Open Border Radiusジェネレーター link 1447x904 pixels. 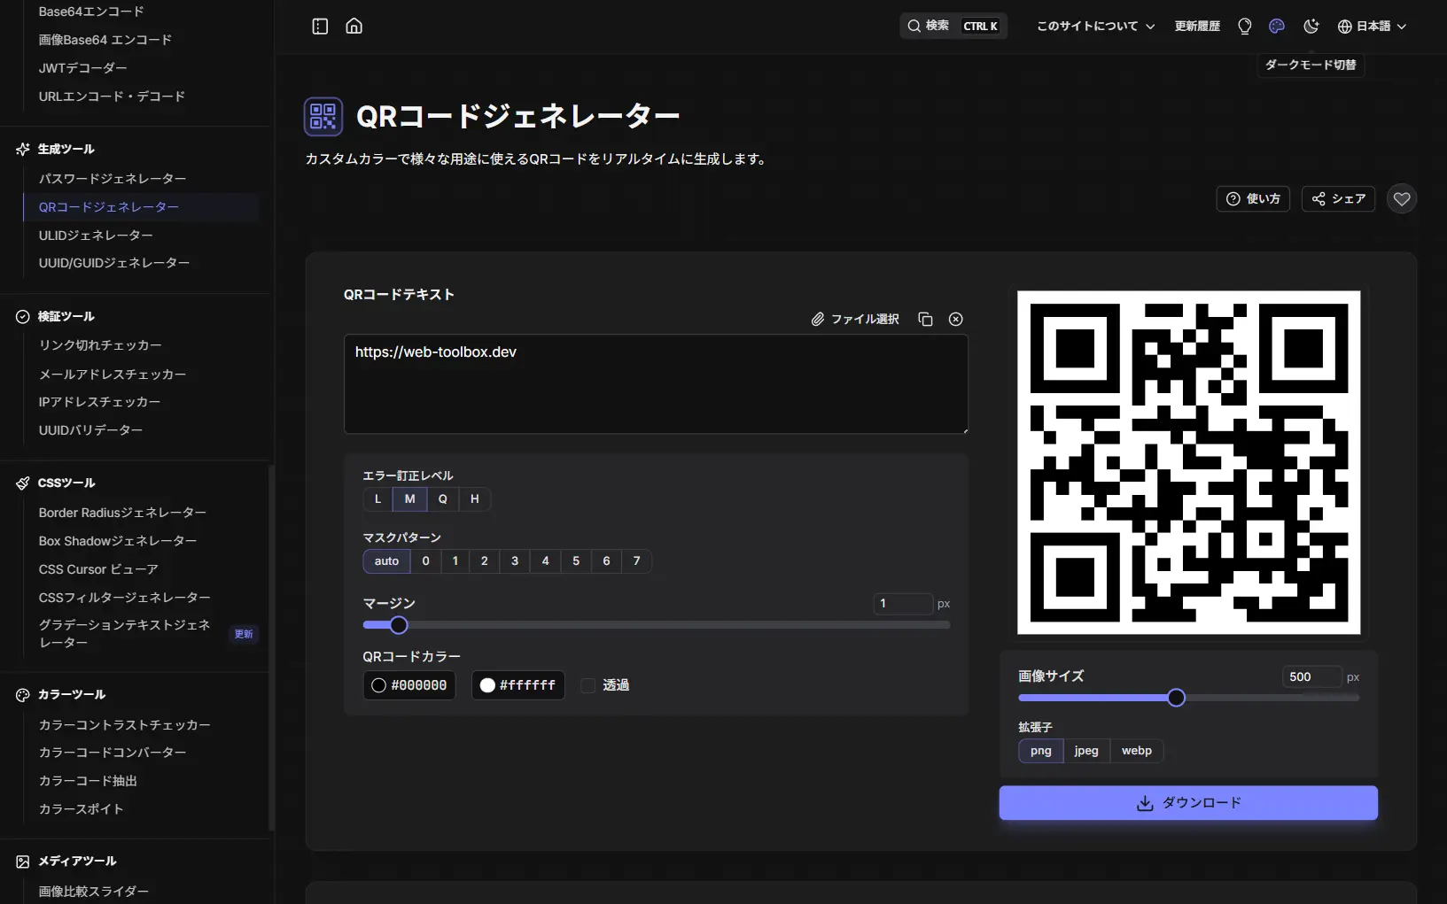click(122, 513)
